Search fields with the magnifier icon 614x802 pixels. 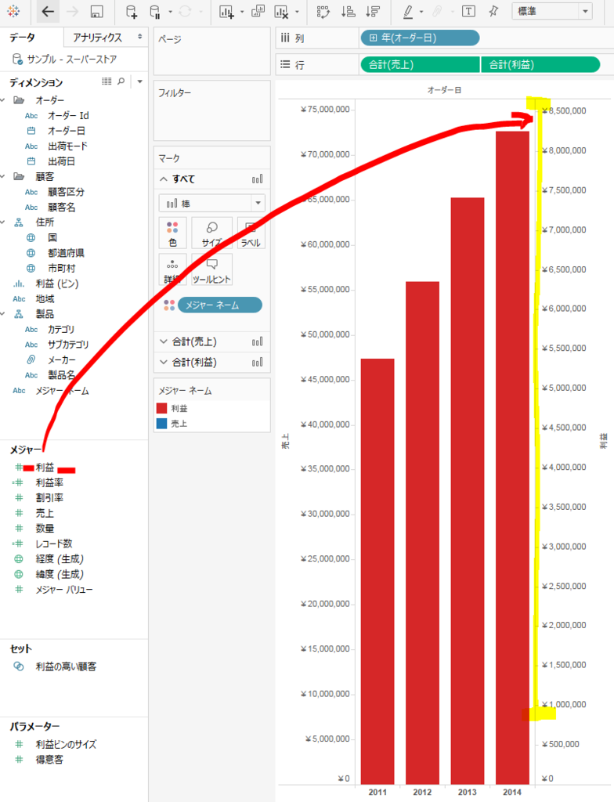click(x=121, y=81)
